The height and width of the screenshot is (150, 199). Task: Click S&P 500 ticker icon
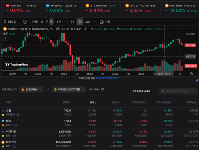(7, 6)
